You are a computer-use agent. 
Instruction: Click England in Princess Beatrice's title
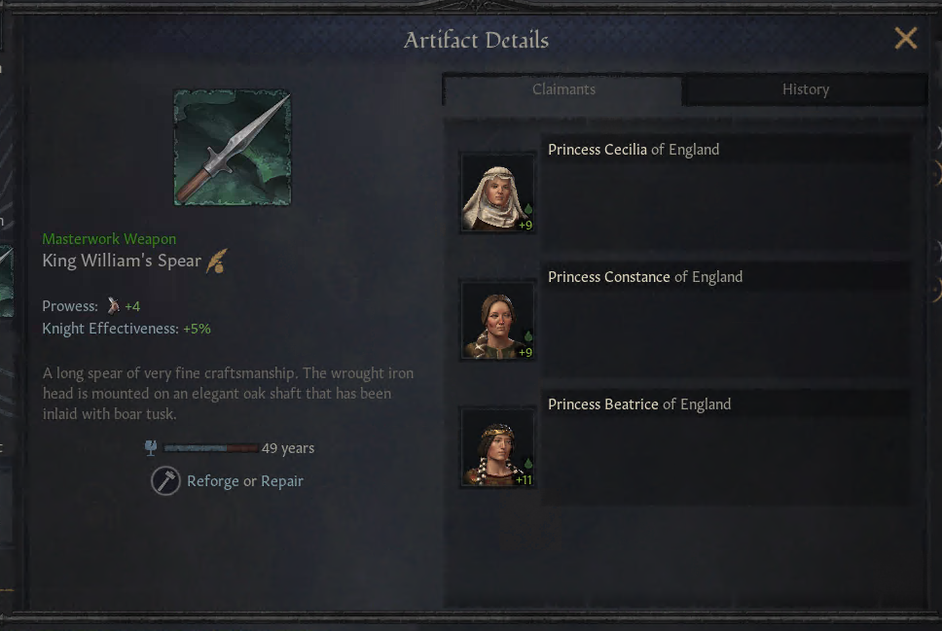(x=705, y=404)
